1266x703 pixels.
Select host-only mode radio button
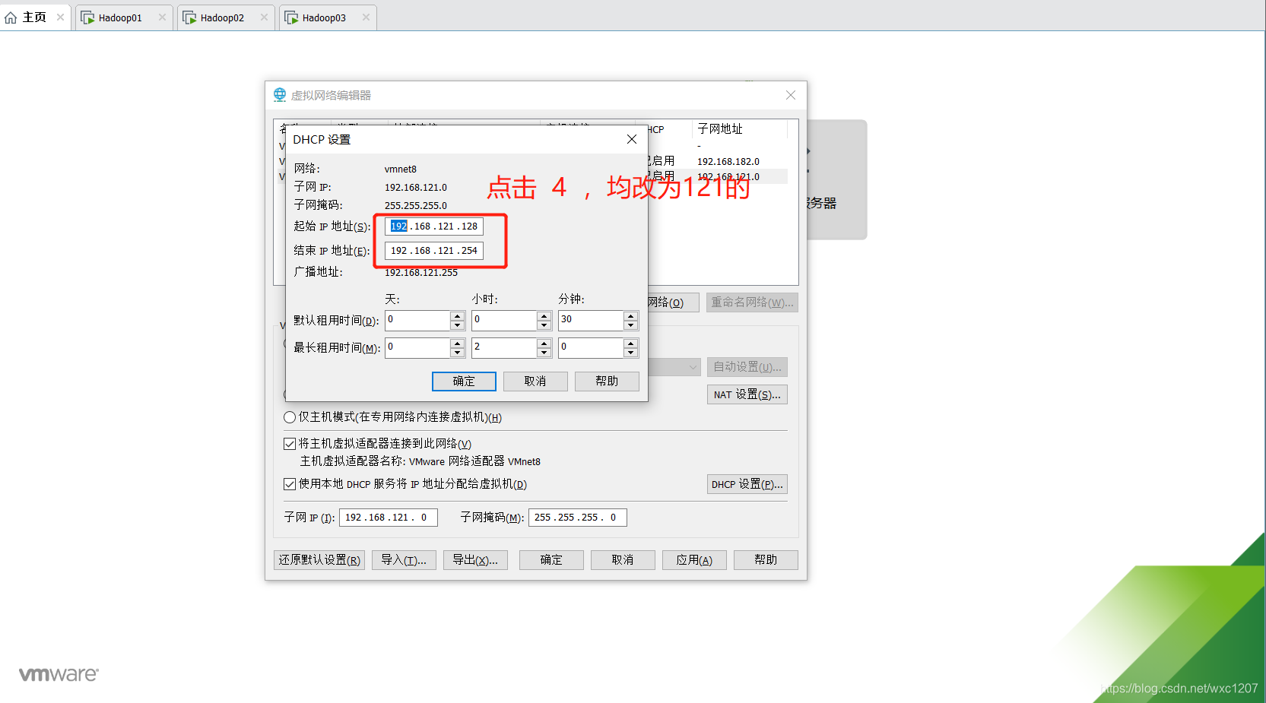point(290,417)
